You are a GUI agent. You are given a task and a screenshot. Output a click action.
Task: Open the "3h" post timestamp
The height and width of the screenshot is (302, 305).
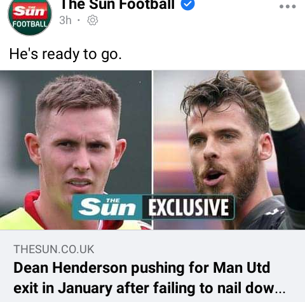[65, 20]
